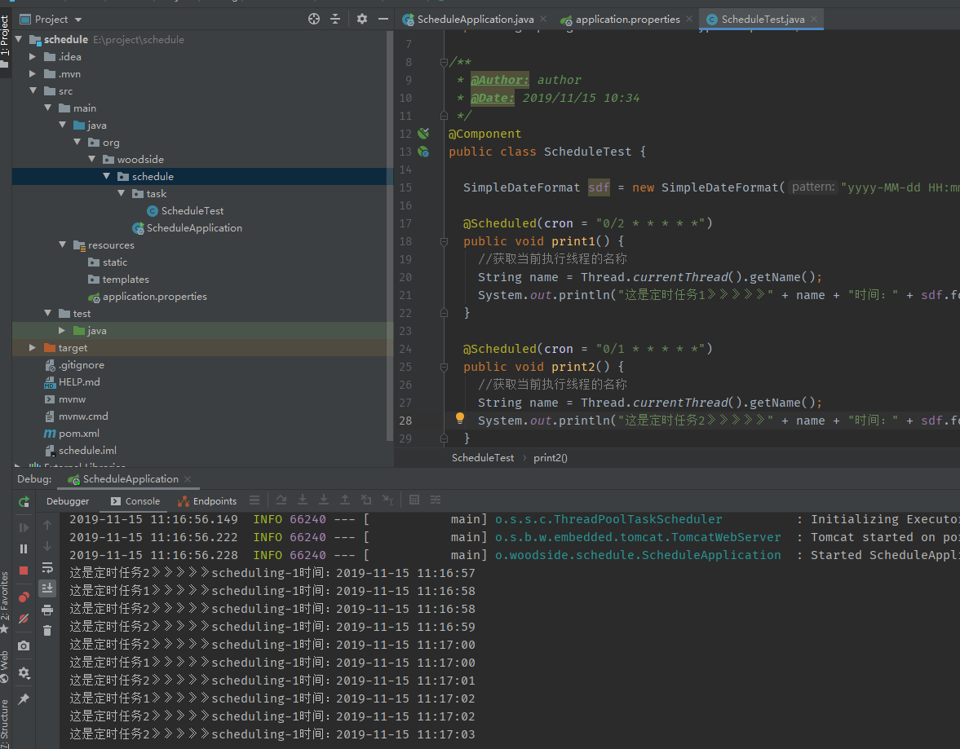The width and height of the screenshot is (960, 749).
Task: Click the yellow intention light bulb
Action: [460, 418]
